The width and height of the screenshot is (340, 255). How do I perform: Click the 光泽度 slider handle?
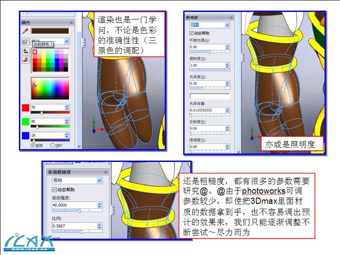point(202,88)
